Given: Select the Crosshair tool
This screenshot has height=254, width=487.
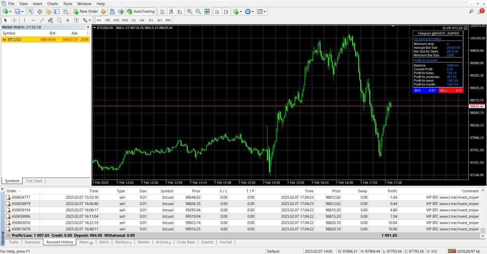Looking at the screenshot, I should click(x=14, y=20).
